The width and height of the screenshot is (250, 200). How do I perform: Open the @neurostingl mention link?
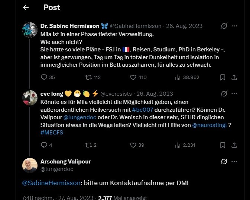pyautogui.click(x=209, y=126)
